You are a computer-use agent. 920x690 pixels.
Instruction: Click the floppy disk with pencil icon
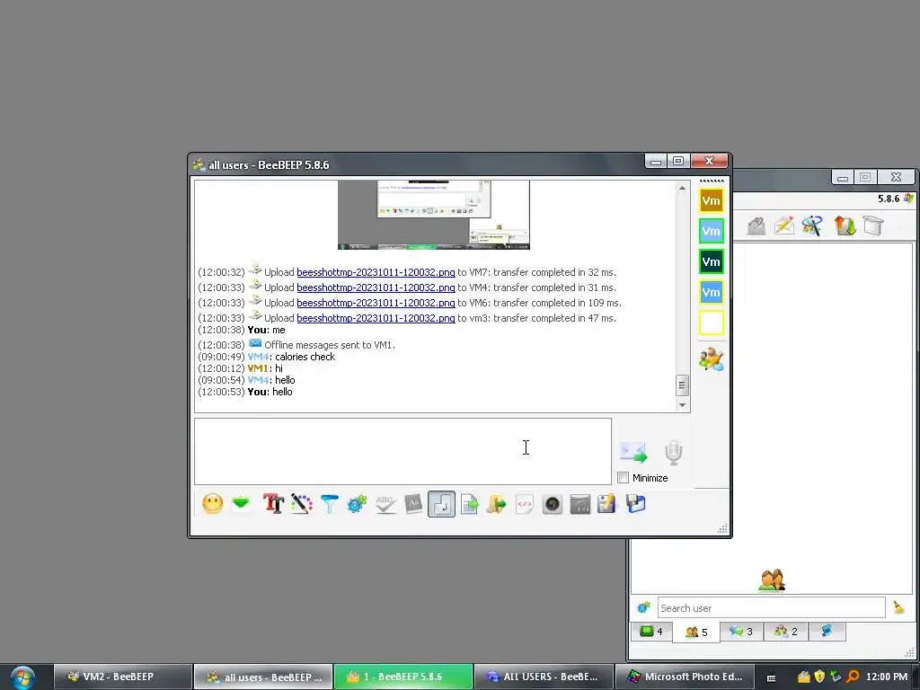coord(606,504)
